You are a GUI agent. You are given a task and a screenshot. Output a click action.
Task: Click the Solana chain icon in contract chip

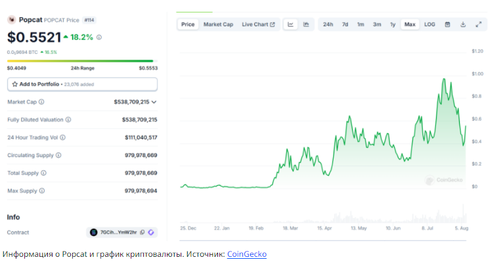point(93,233)
